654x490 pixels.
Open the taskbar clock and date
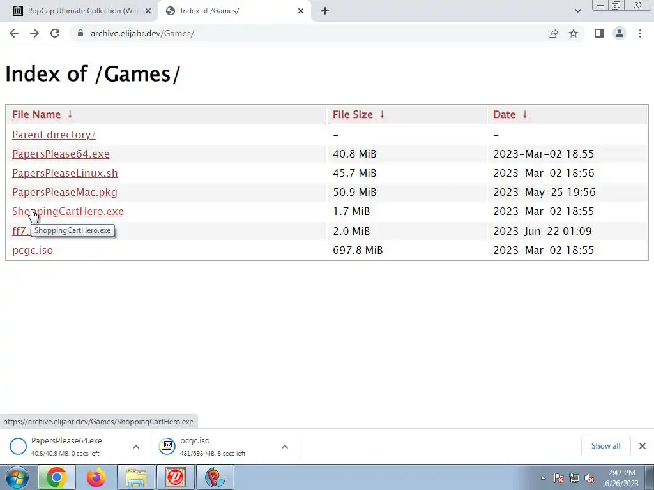click(x=621, y=478)
